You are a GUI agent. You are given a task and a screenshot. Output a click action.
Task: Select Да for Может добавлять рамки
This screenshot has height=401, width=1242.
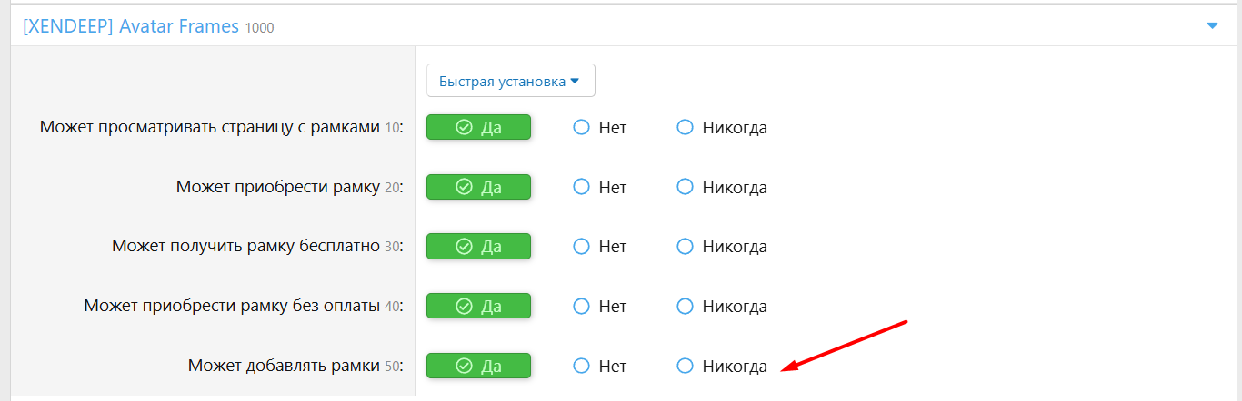(x=478, y=366)
